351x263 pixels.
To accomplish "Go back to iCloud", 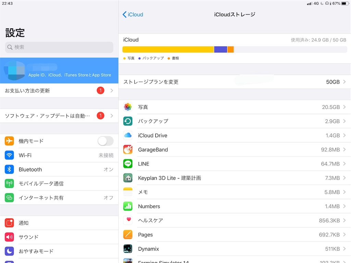I will (133, 14).
